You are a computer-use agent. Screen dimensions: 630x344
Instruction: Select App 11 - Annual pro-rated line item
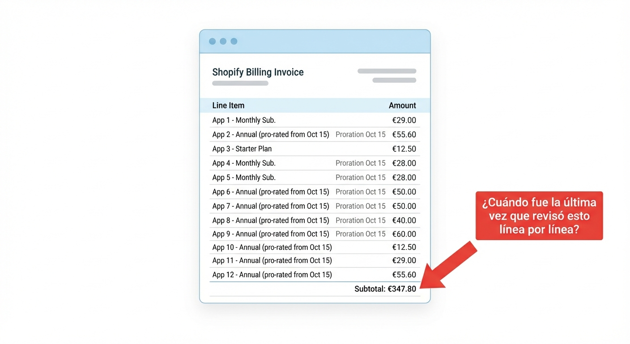pyautogui.click(x=315, y=260)
